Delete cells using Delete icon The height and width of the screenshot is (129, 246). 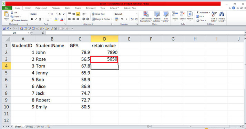182,14
